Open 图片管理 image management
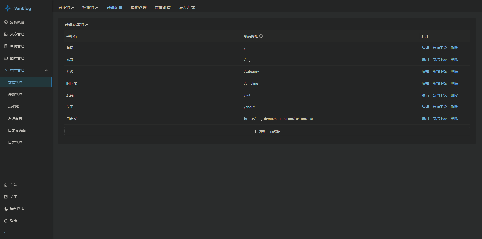 coord(17,58)
